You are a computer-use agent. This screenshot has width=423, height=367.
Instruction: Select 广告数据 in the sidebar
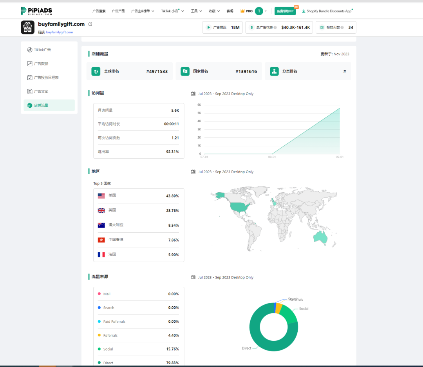tap(49, 64)
